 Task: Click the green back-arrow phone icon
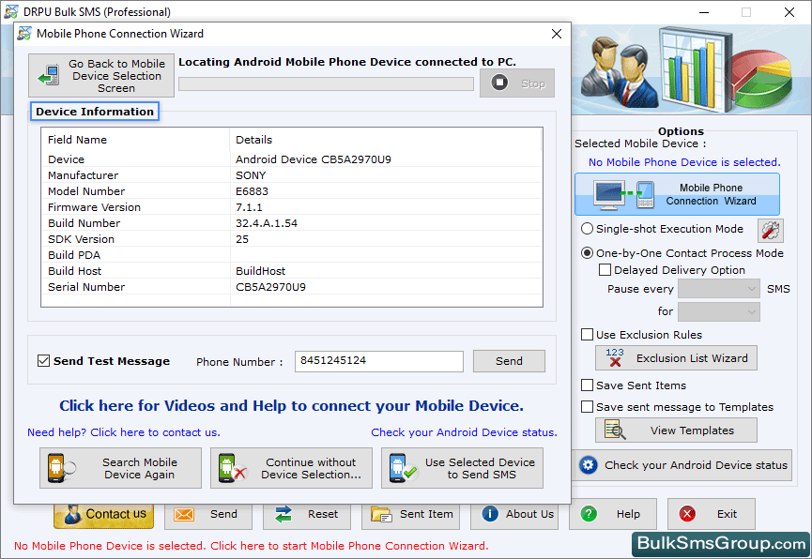click(49, 76)
